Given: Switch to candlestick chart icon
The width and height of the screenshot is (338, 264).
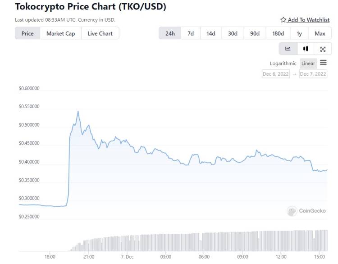Looking at the screenshot, I should [x=306, y=49].
